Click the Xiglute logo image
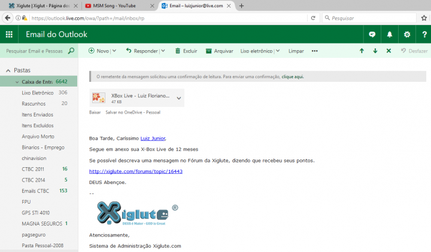The image size is (431, 252). click(138, 213)
